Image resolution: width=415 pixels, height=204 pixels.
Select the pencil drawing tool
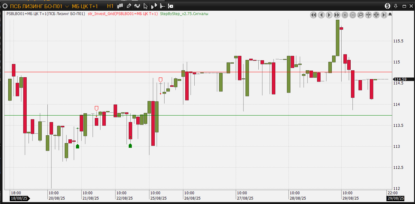[x=129, y=6]
